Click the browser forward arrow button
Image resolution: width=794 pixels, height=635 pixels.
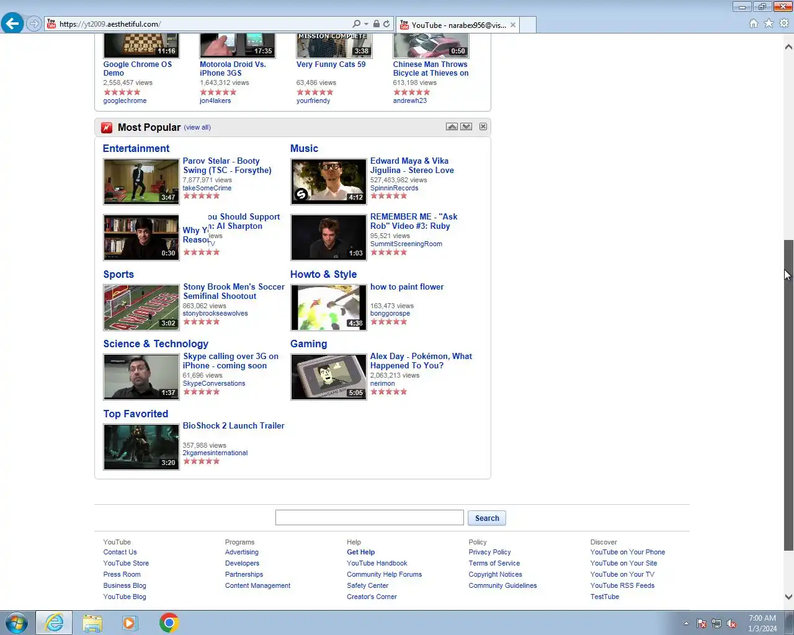(x=34, y=24)
